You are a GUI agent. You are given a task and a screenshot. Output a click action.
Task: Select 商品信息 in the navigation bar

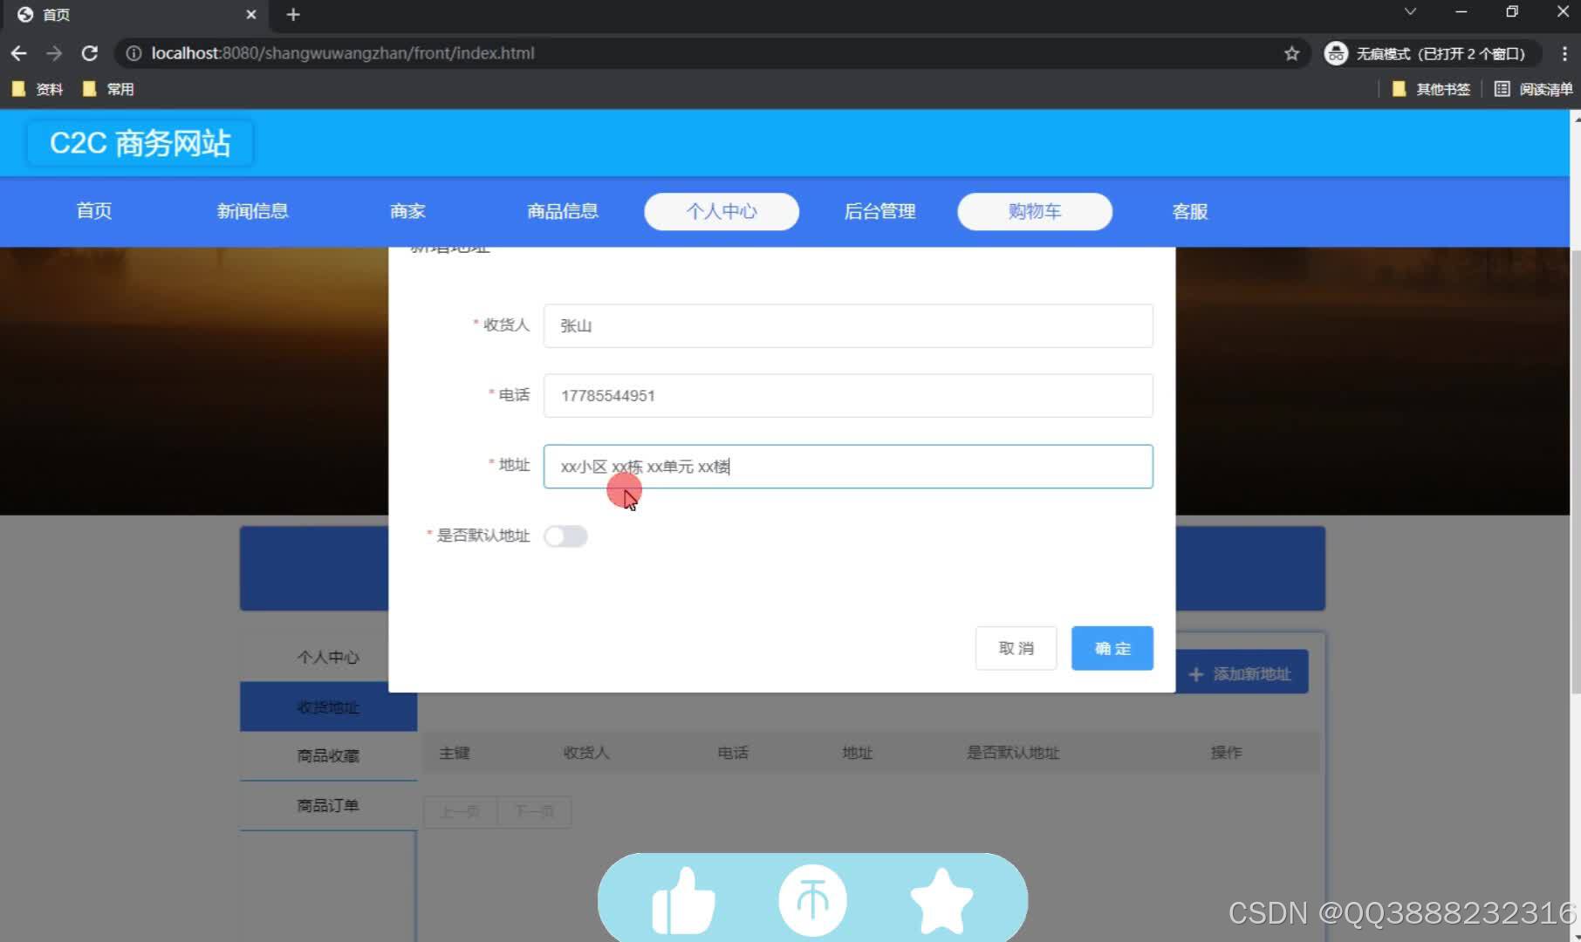coord(563,211)
